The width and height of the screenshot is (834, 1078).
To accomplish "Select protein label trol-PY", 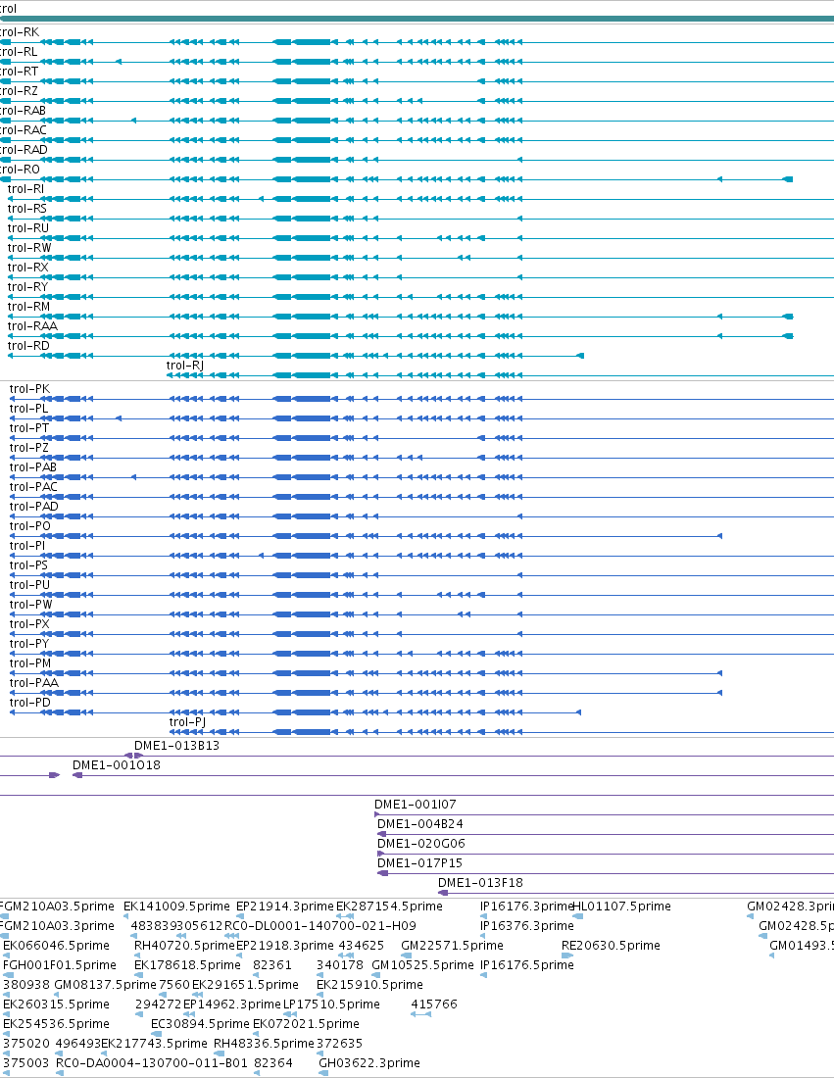I will click(29, 644).
